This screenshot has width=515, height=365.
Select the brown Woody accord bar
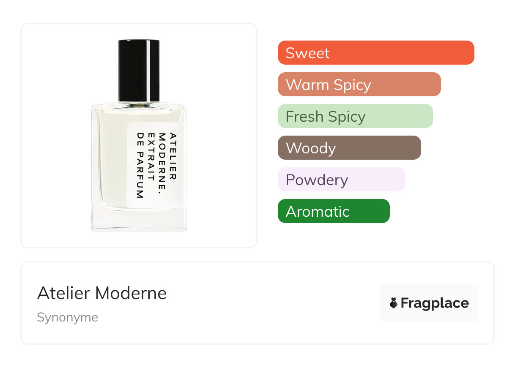[x=349, y=148]
